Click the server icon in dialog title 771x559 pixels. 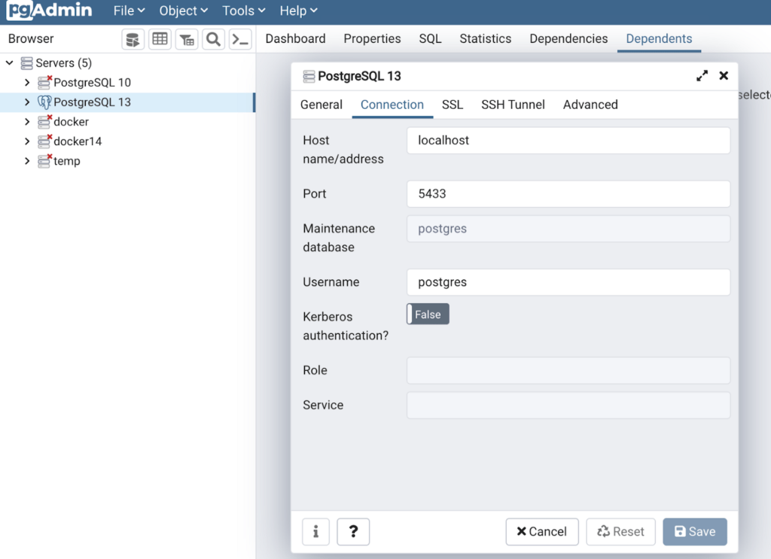pos(309,77)
